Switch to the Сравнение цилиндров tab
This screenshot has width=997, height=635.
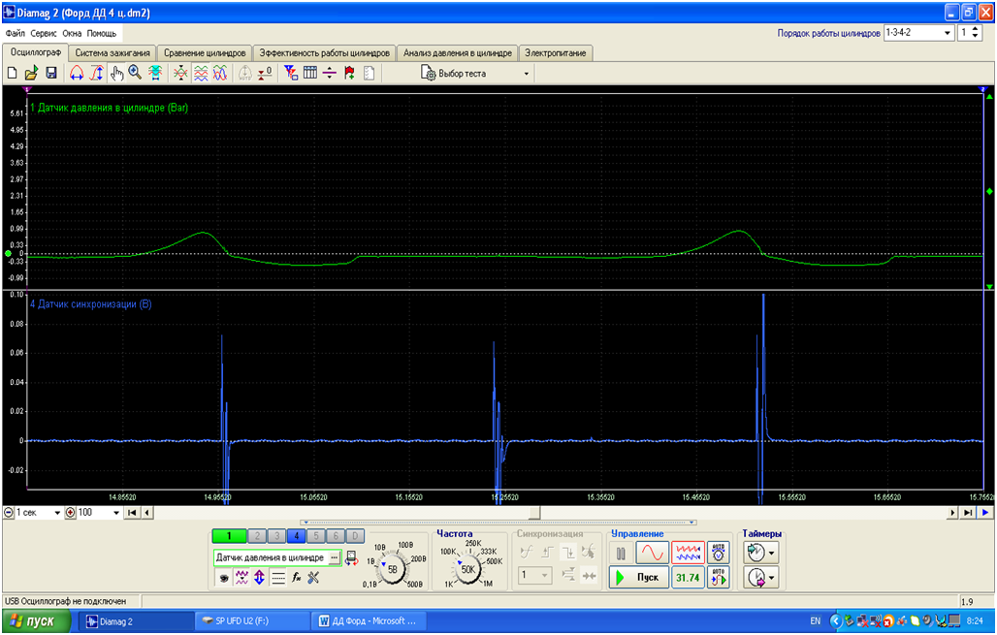tap(204, 52)
